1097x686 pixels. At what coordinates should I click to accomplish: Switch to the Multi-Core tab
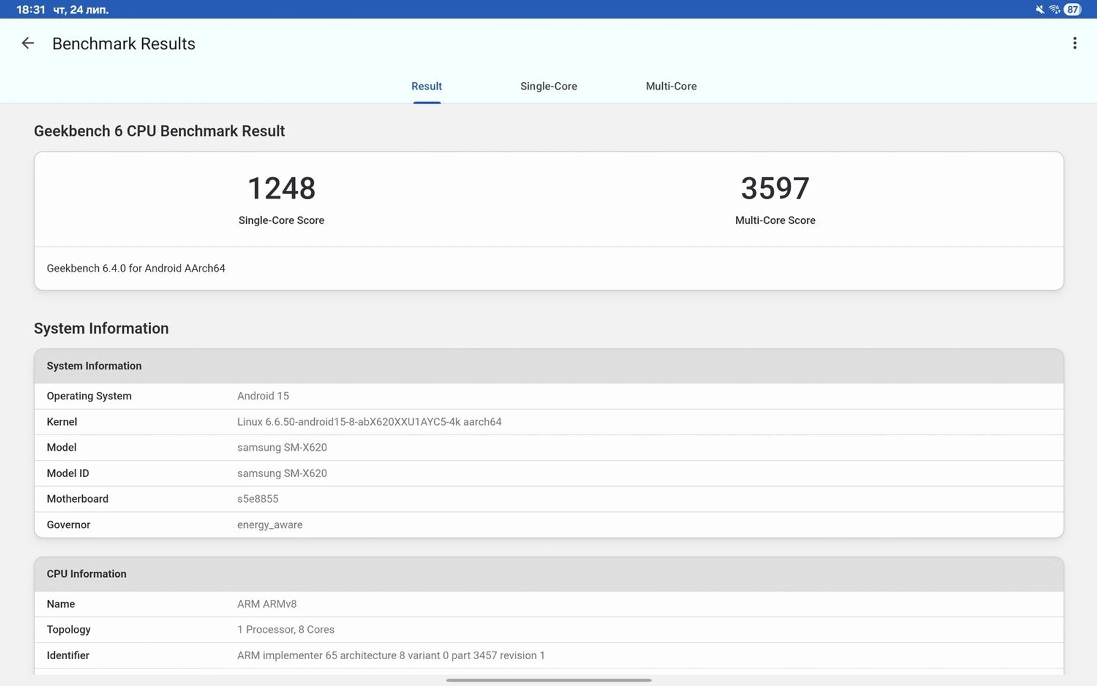click(x=671, y=86)
